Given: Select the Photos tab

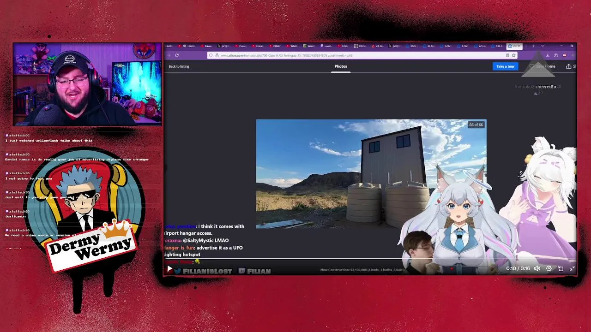Looking at the screenshot, I should click(x=341, y=66).
